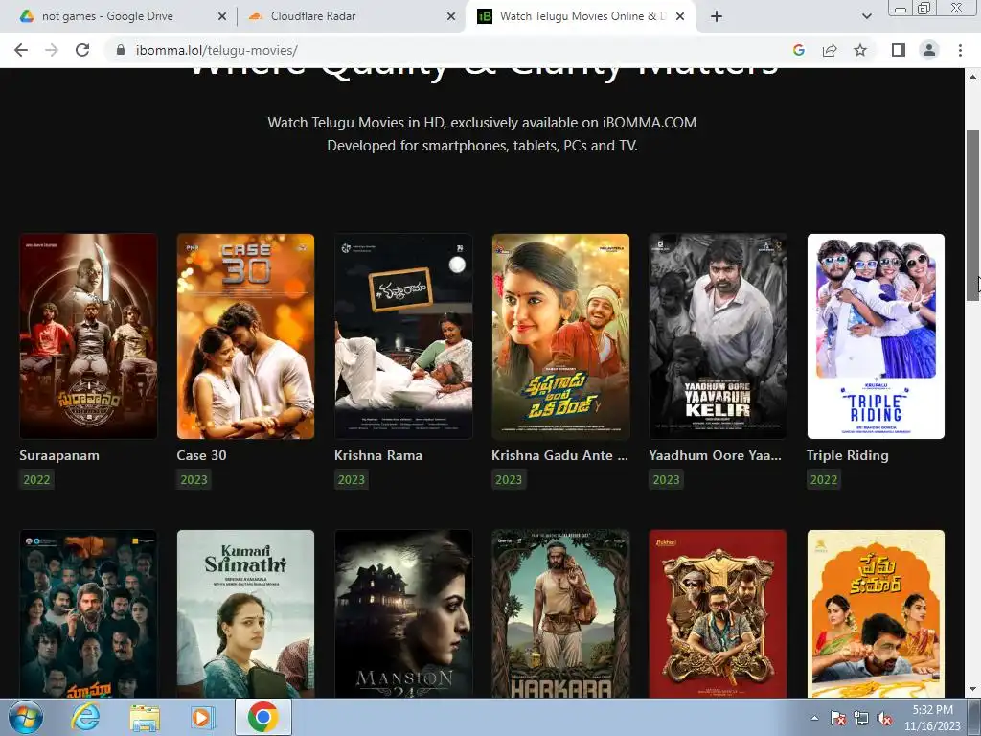Screen dimensions: 981x736
Task: Open the crowd-of-faces poster in second row
Action: pyautogui.click(x=88, y=614)
